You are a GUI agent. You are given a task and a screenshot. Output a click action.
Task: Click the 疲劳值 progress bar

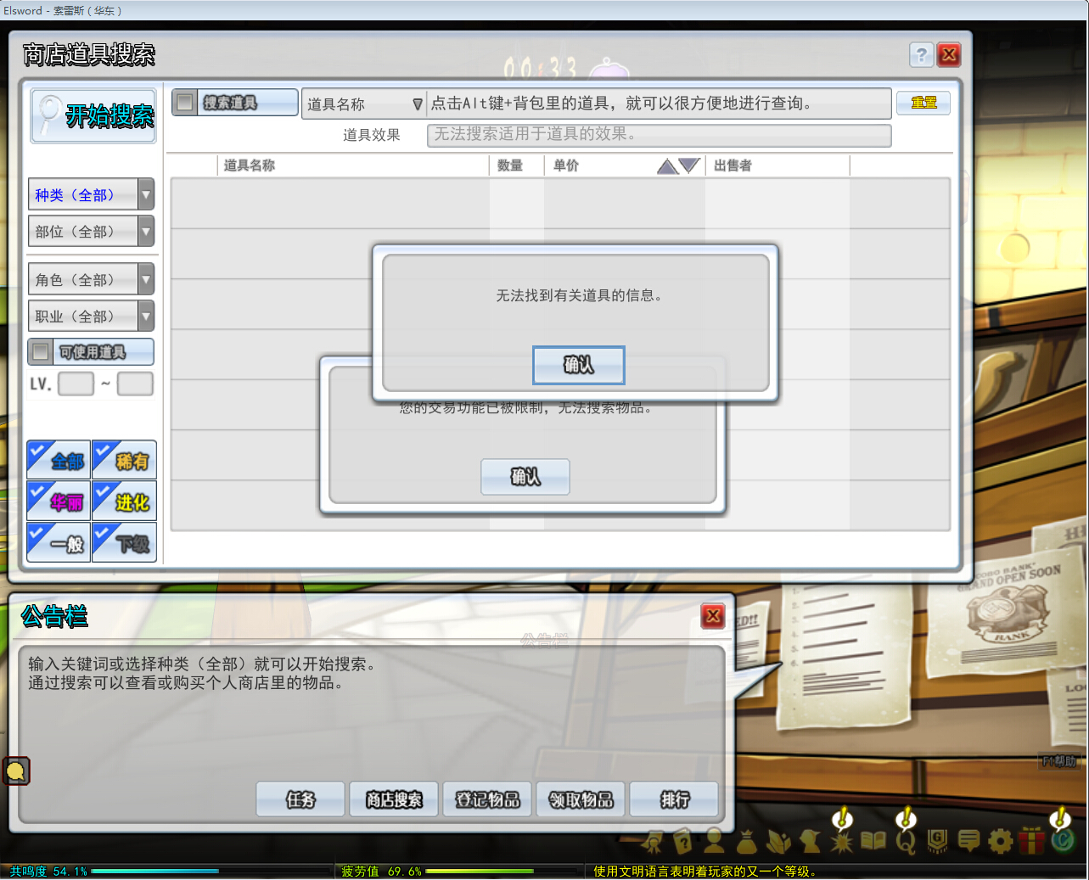(x=502, y=871)
